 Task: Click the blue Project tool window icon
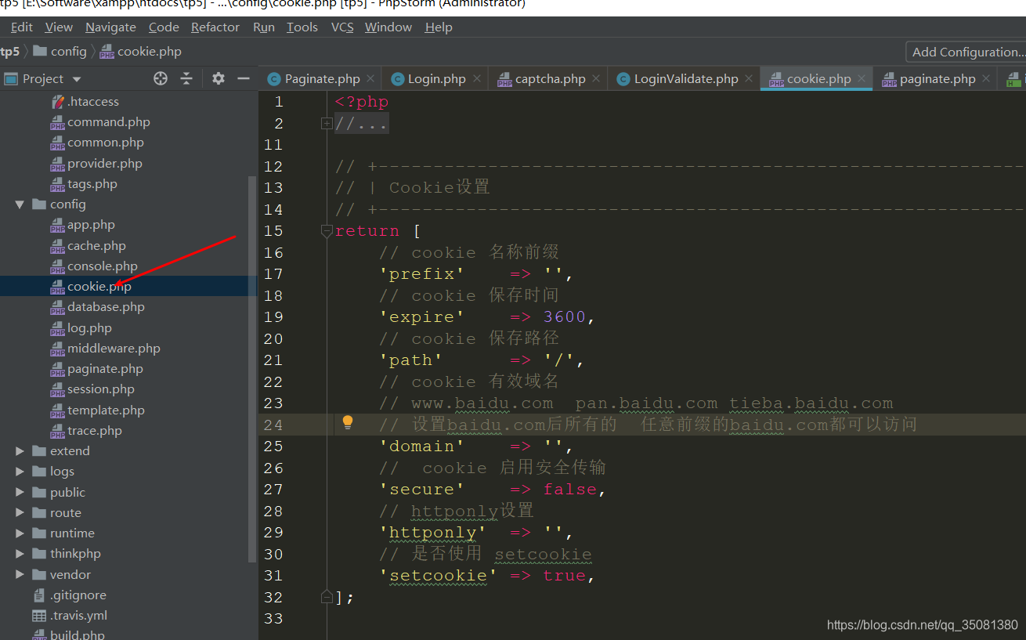(11, 78)
